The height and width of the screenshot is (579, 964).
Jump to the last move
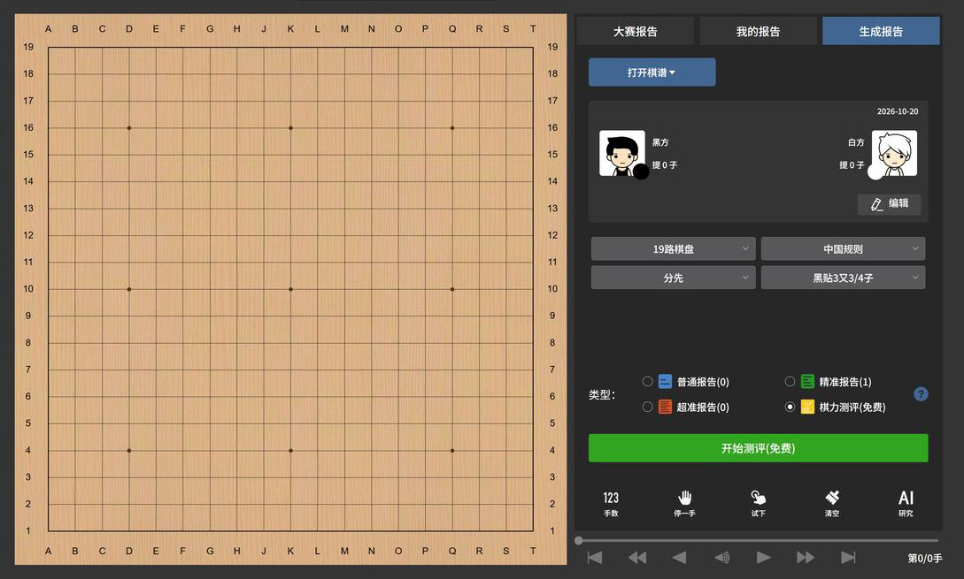pyautogui.click(x=848, y=558)
